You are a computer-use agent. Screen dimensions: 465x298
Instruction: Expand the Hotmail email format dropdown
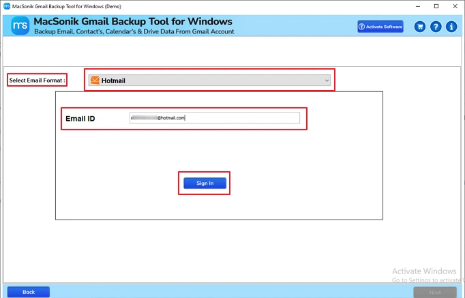(209, 80)
